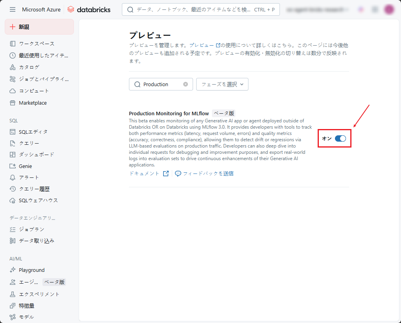Click the plus icon on 新規 button
Image resolution: width=401 pixels, height=323 pixels.
(13, 27)
